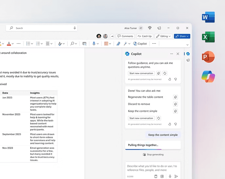225x179 pixels.
Task: Open the Word app icon
Action: click(x=208, y=17)
